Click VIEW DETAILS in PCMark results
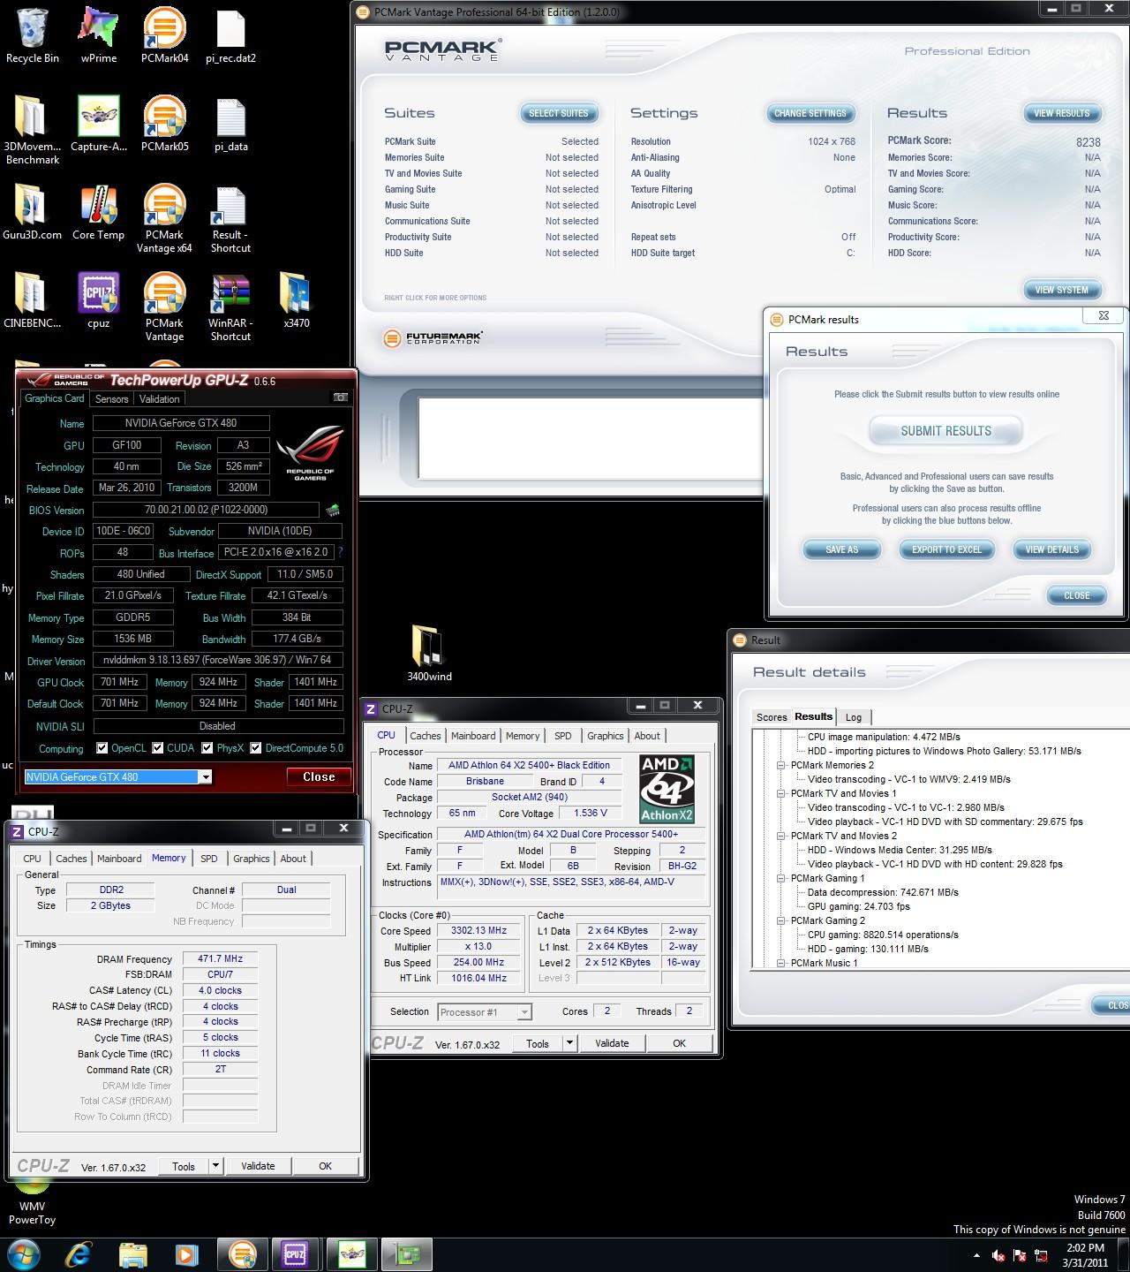The height and width of the screenshot is (1272, 1130). (x=1051, y=549)
